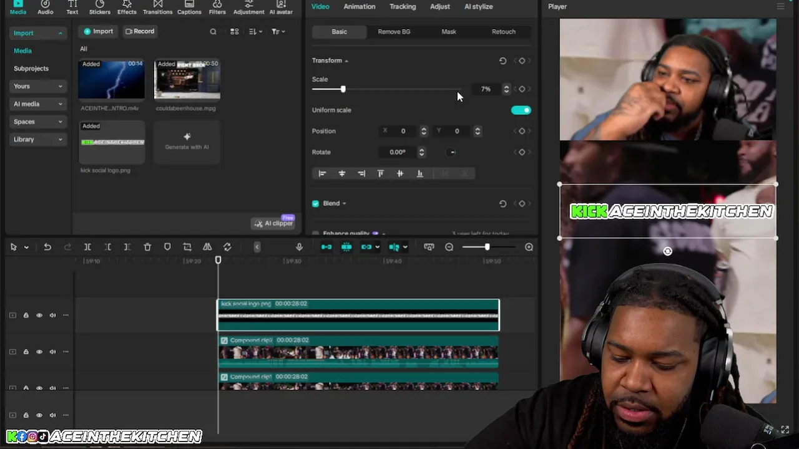799x449 pixels.
Task: Mirror the clip with the flip icon
Action: tap(207, 247)
